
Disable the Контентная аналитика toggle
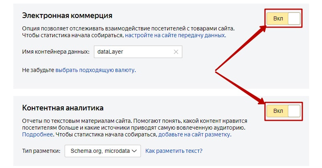tap(283, 111)
